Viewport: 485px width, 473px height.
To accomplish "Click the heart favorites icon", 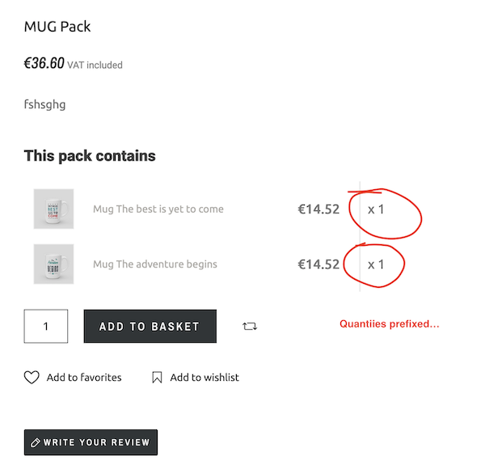I will [32, 377].
